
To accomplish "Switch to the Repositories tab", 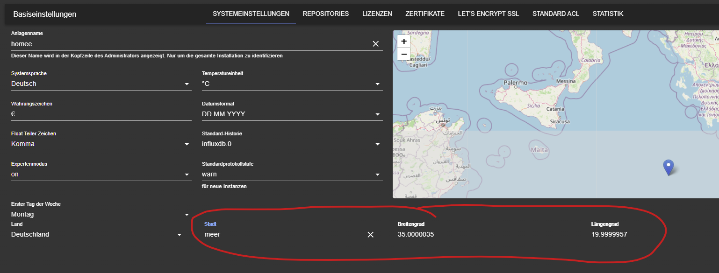I will pyautogui.click(x=326, y=14).
